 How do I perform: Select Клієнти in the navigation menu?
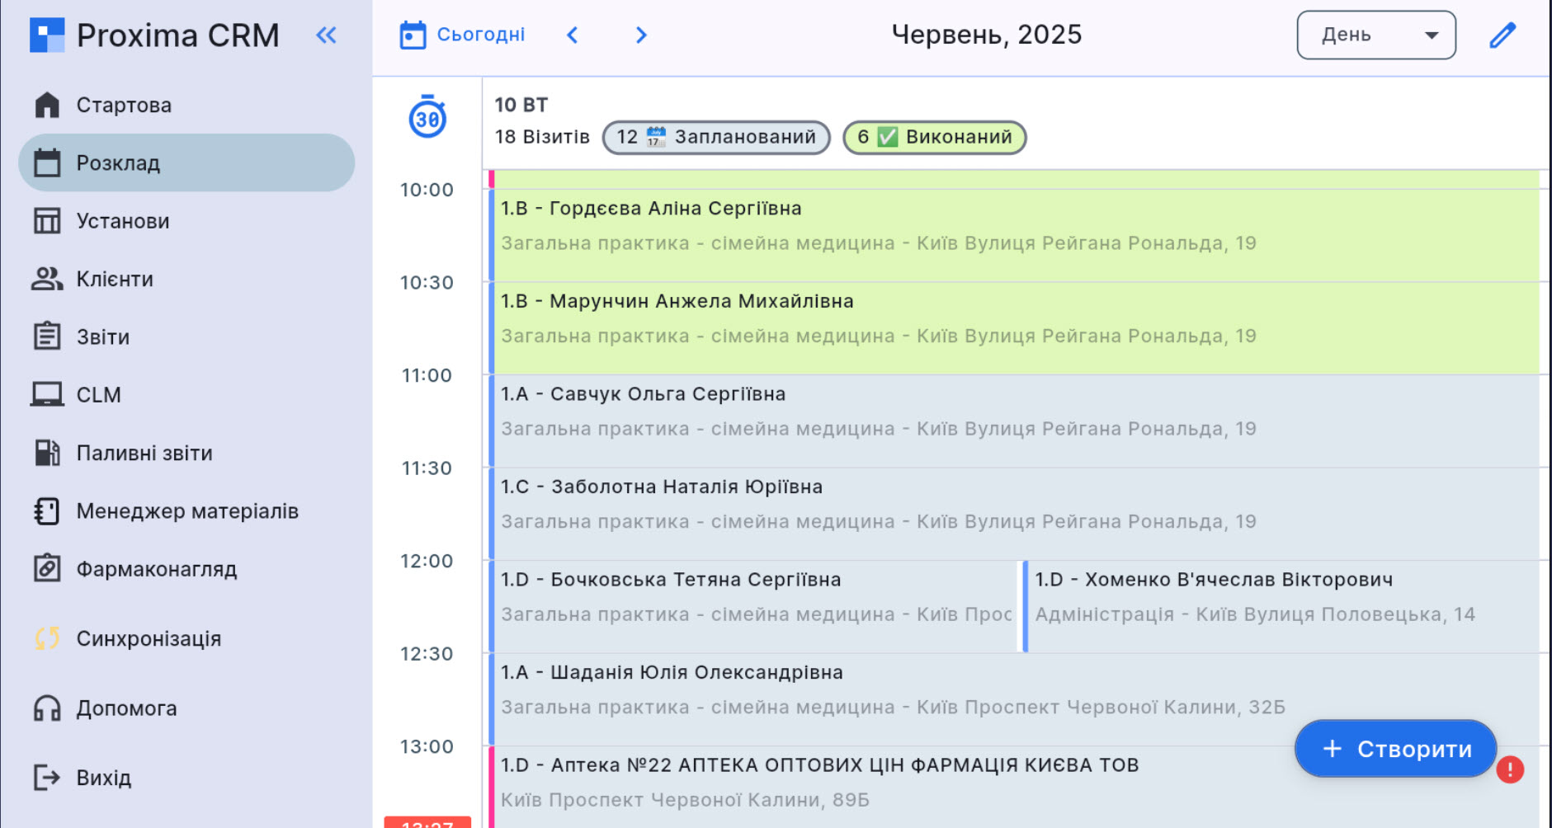(x=115, y=279)
